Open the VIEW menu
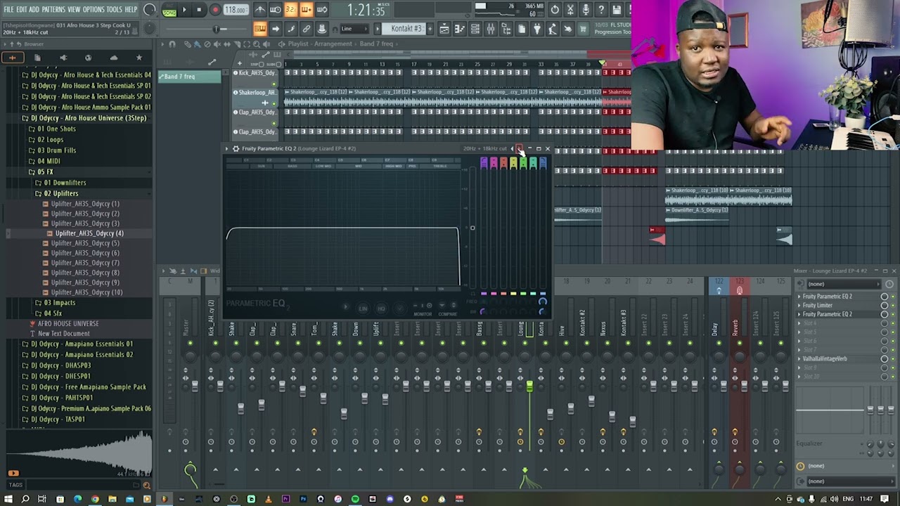 (74, 9)
